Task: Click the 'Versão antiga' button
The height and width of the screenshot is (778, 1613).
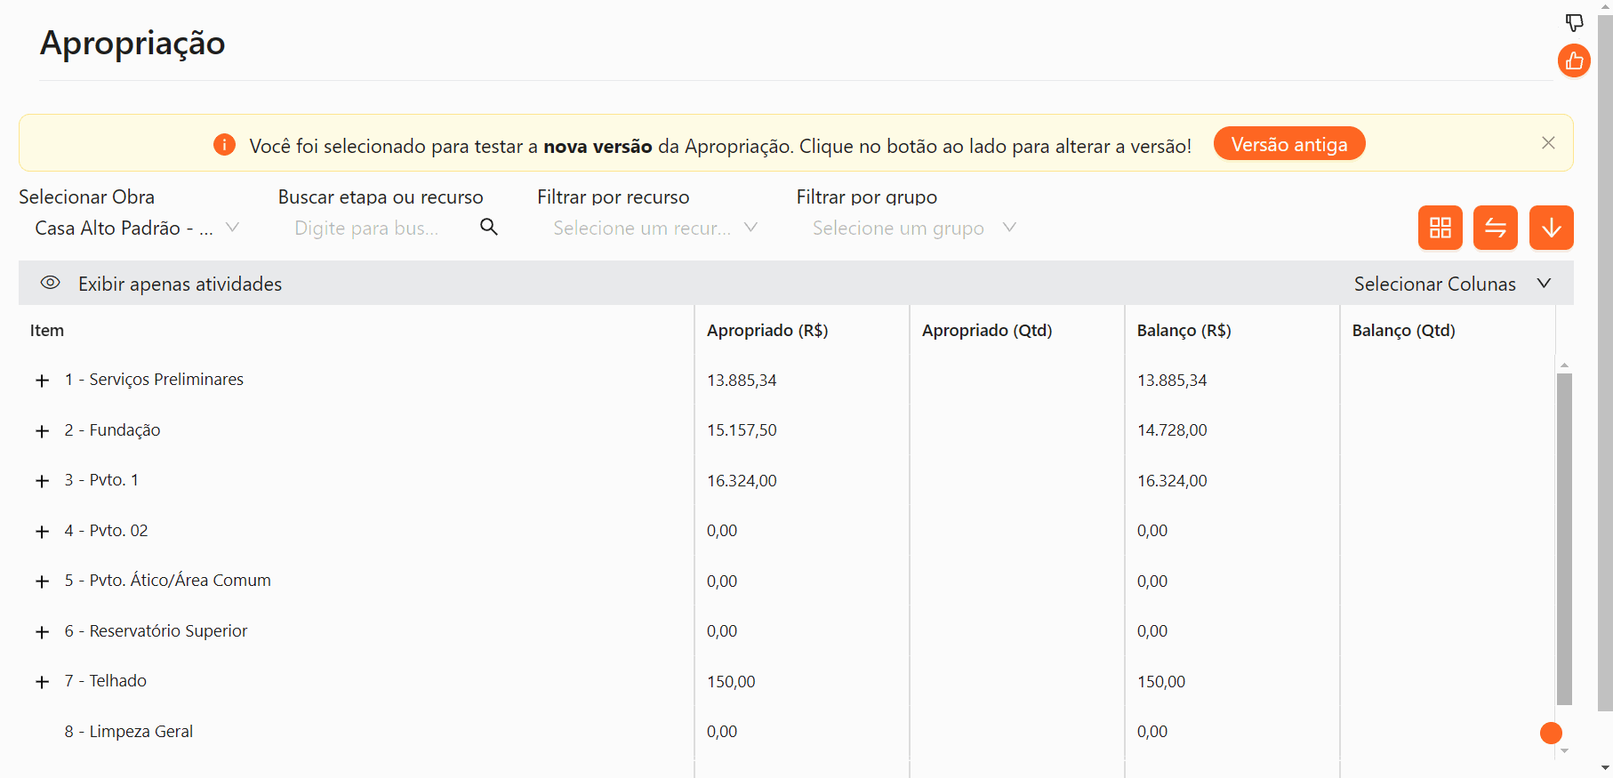Action: 1288,144
